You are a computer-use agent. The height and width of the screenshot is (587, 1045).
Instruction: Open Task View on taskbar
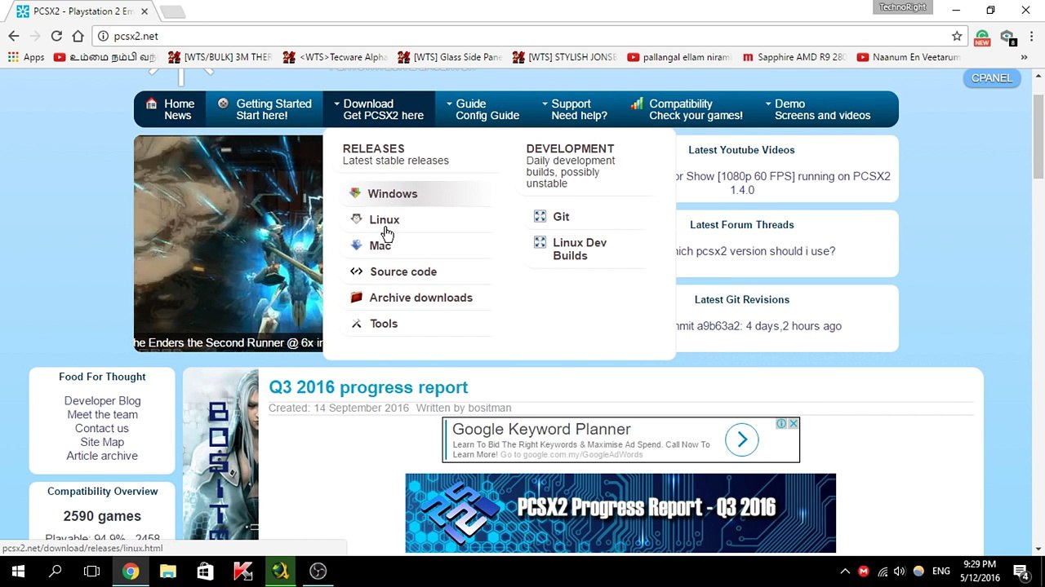pyautogui.click(x=92, y=572)
